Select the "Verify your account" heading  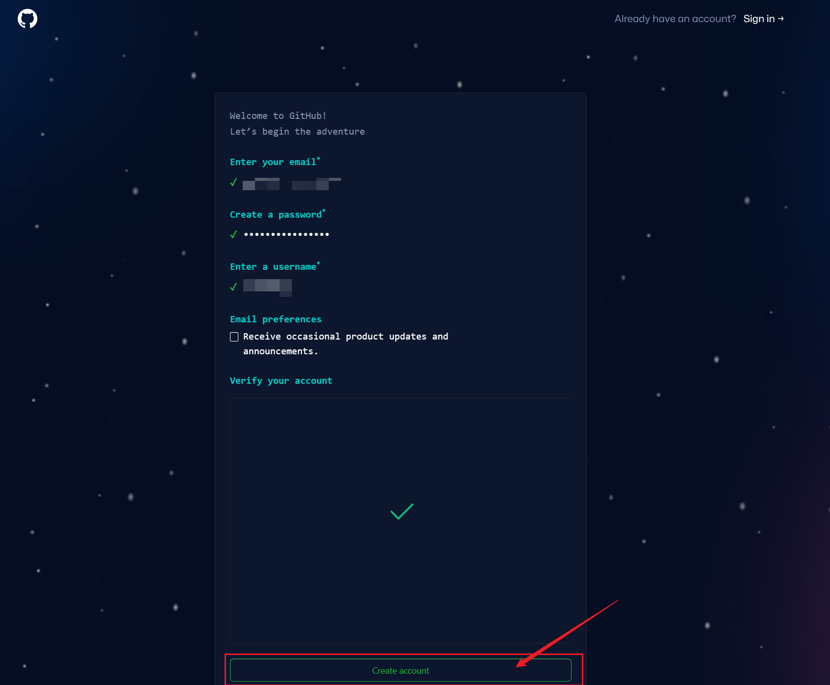[281, 381]
